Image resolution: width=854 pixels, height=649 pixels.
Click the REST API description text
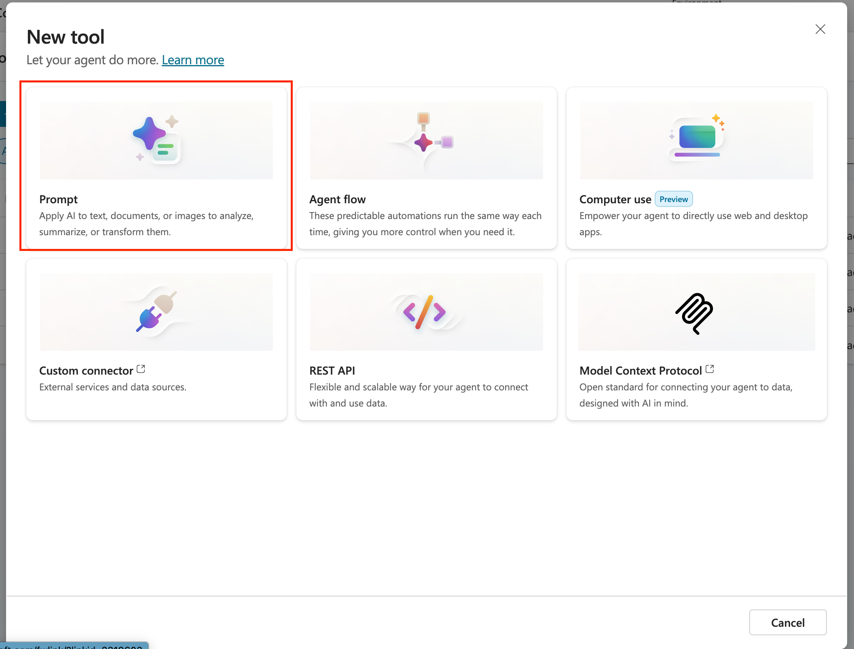point(418,395)
